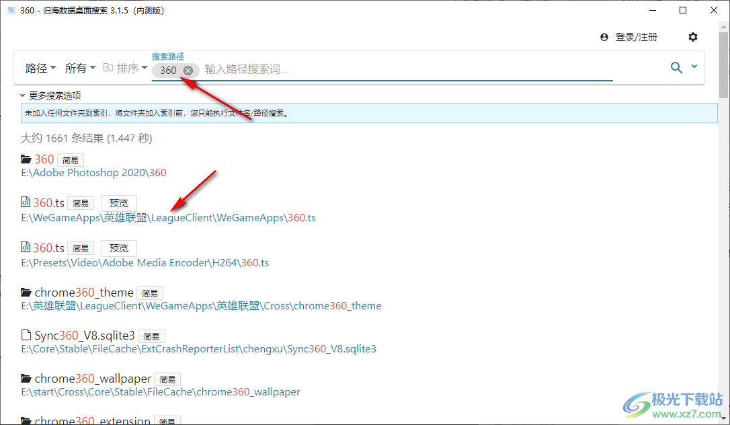The width and height of the screenshot is (730, 425).
Task: Click the file icon of the WeGameApps 360.ts result
Action: coord(26,202)
